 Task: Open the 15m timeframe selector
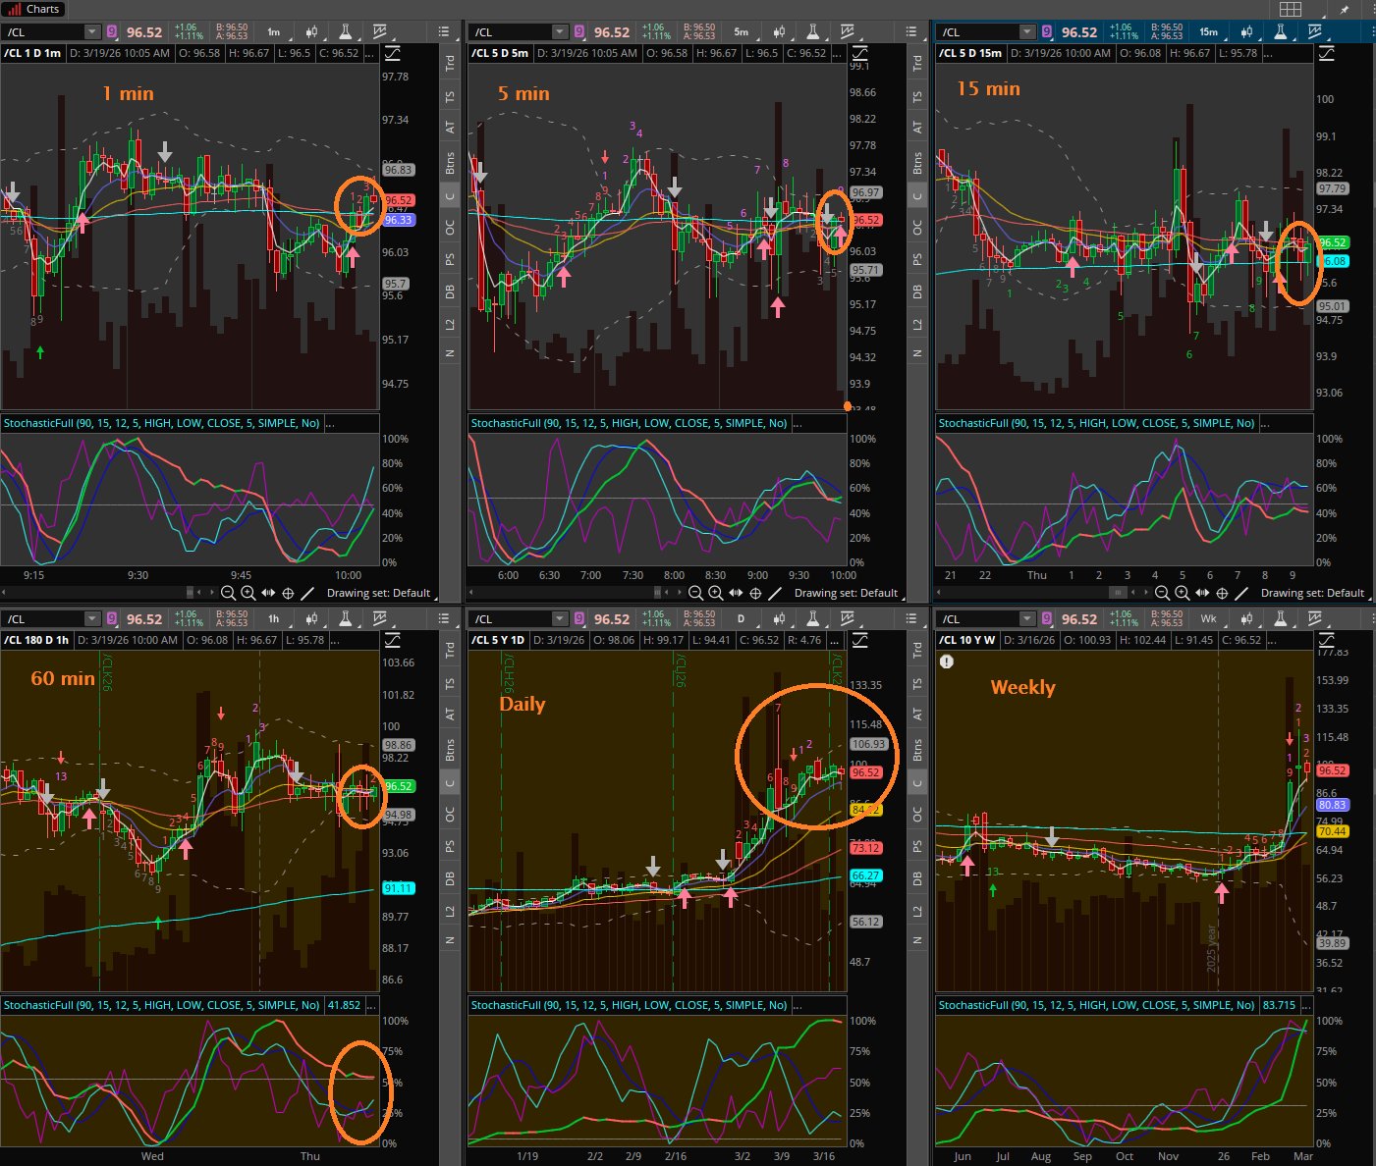(1208, 32)
